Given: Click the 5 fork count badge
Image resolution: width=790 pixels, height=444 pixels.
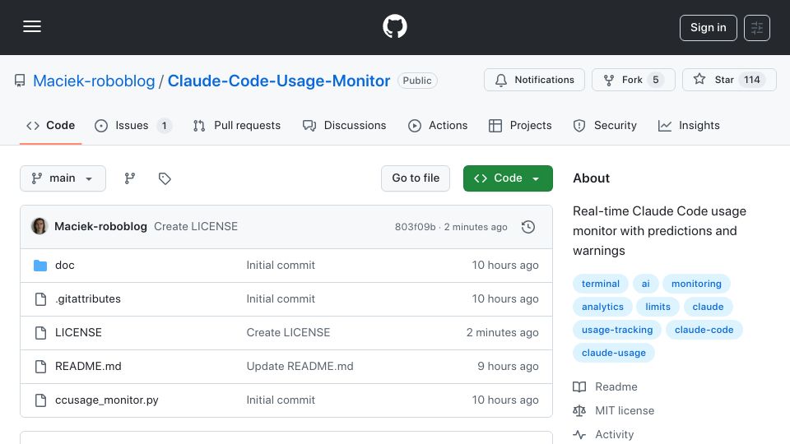Looking at the screenshot, I should pyautogui.click(x=656, y=80).
